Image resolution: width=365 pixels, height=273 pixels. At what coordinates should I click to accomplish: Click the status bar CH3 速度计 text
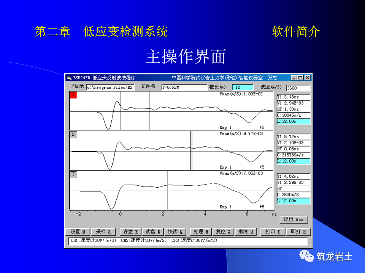[194, 240]
